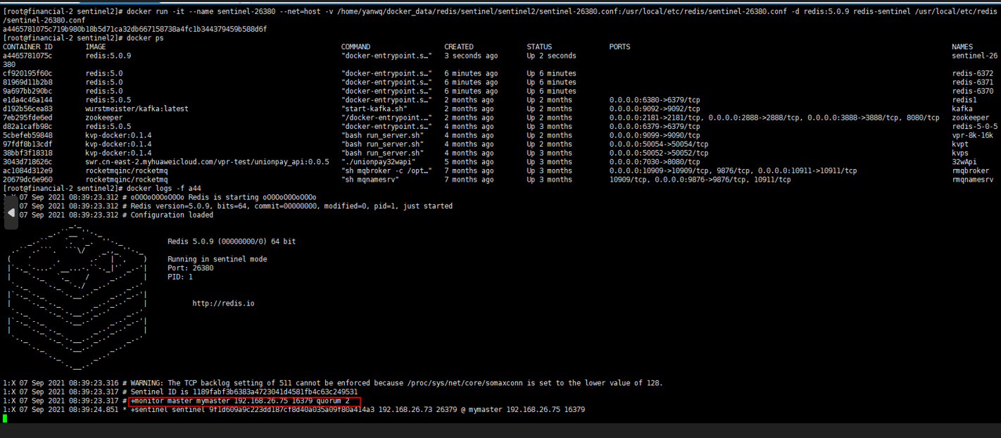Click container name kvpt

(x=960, y=144)
